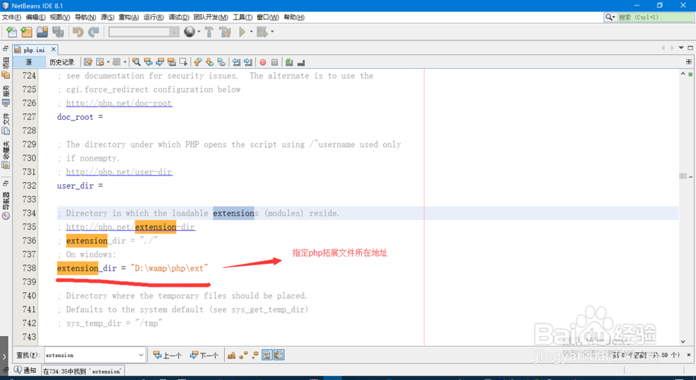This screenshot has width=696, height=380.
Task: Click the 下一个 find next button
Action: coord(204,355)
